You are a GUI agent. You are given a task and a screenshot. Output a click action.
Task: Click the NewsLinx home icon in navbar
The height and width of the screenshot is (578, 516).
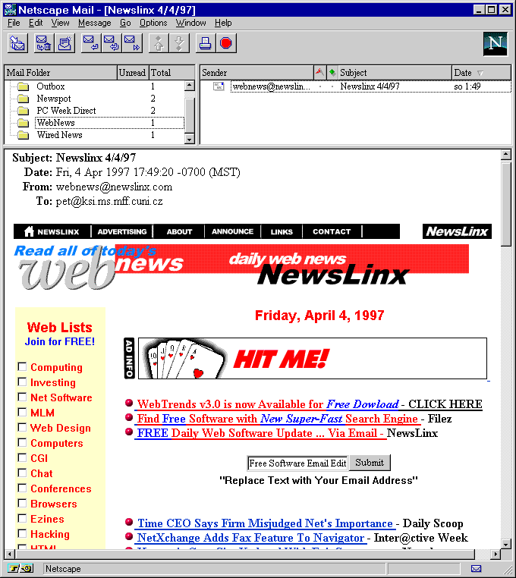point(29,231)
